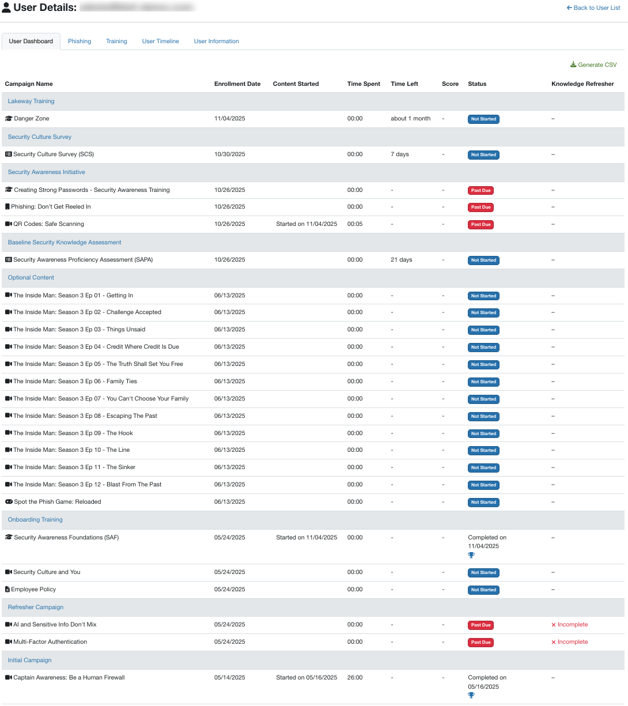Select the graduation cap icon on Danger Zone
Viewport: 628px width, 706px height.
pyautogui.click(x=8, y=119)
